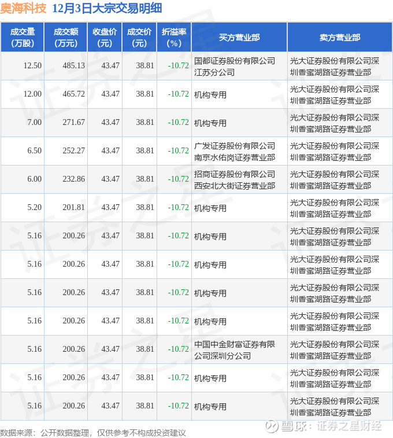Click the 卖方营业部 column header
The image size is (393, 438).
point(340,38)
